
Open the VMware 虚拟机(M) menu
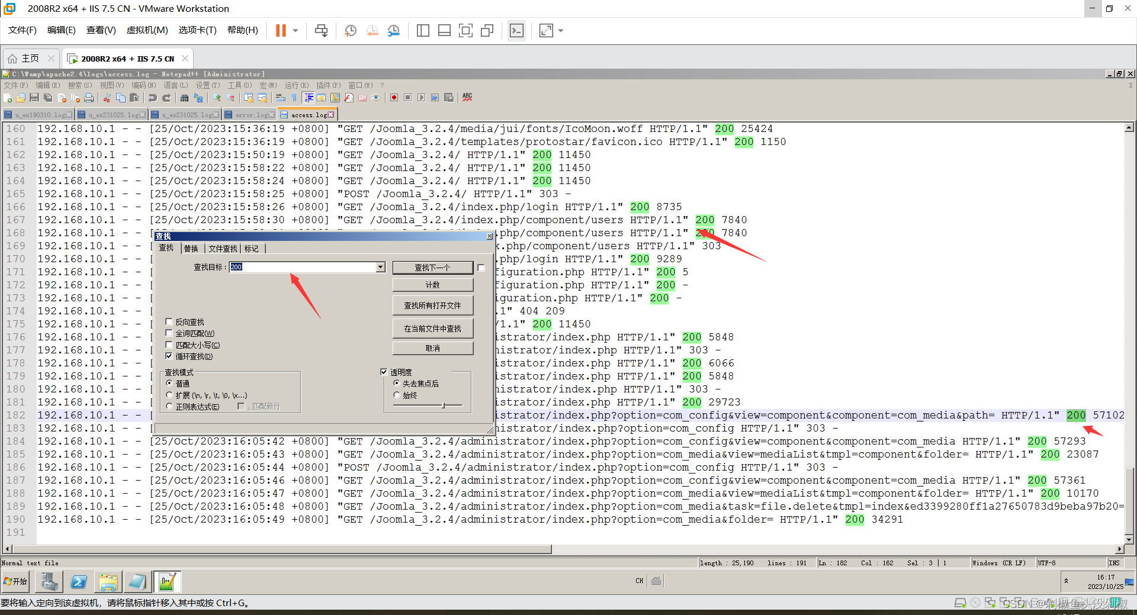(147, 30)
